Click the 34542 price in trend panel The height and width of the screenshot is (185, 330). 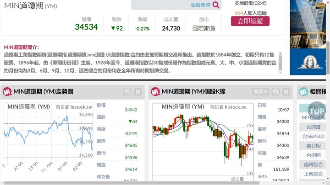[x=131, y=110]
